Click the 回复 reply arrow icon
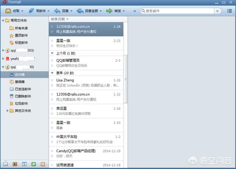This screenshot has width=236, height=169. point(57,11)
